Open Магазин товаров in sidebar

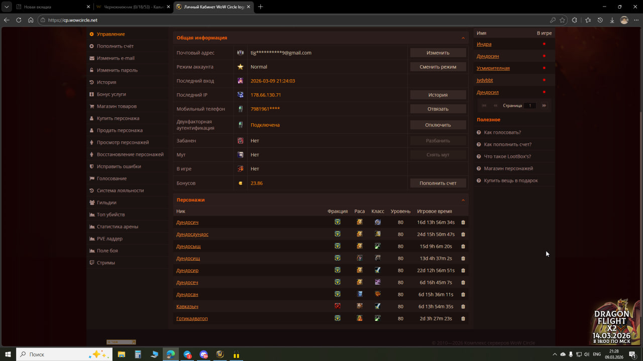(117, 106)
